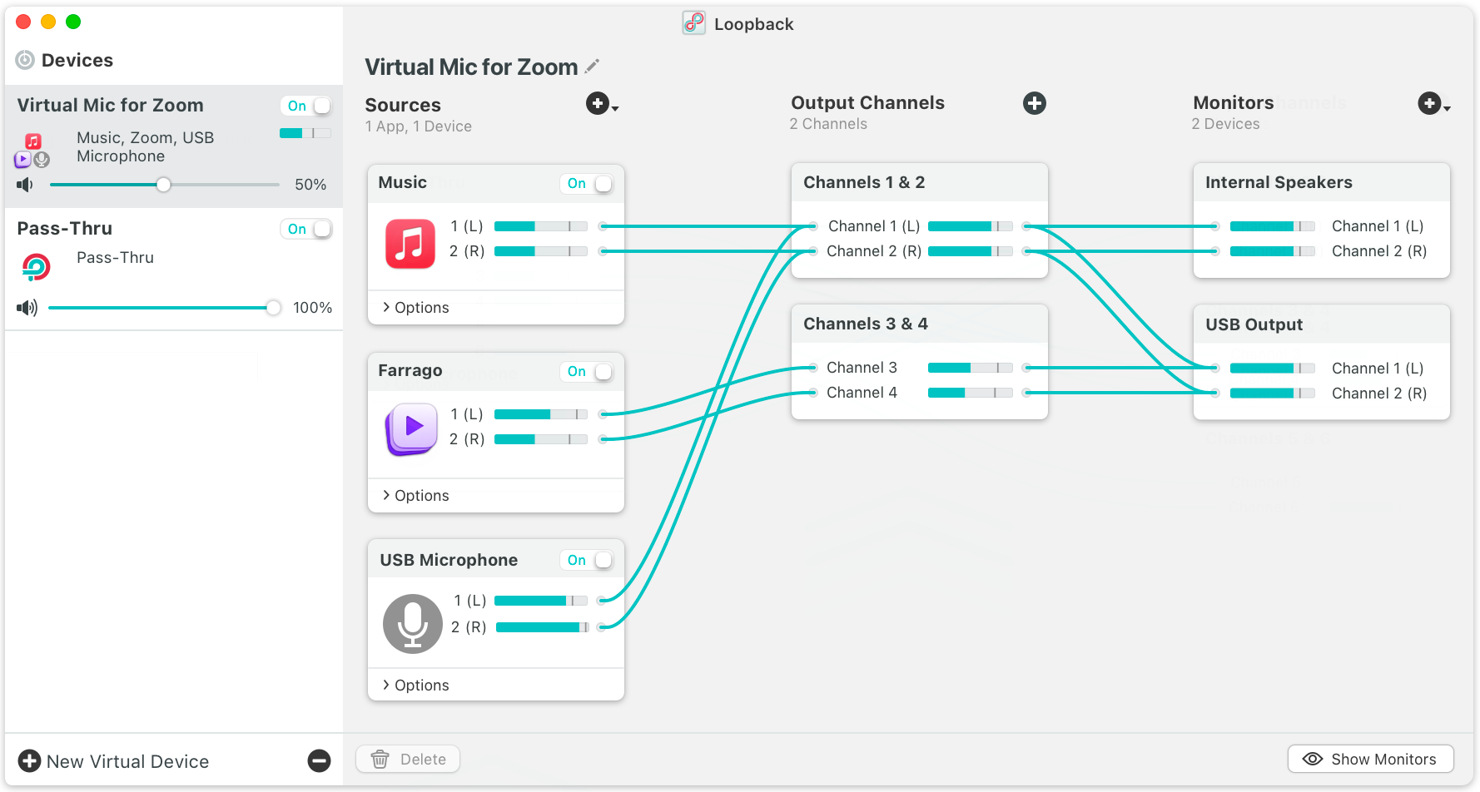Toggle the Pass-Thru device switch
The height and width of the screenshot is (792, 1480).
point(306,229)
